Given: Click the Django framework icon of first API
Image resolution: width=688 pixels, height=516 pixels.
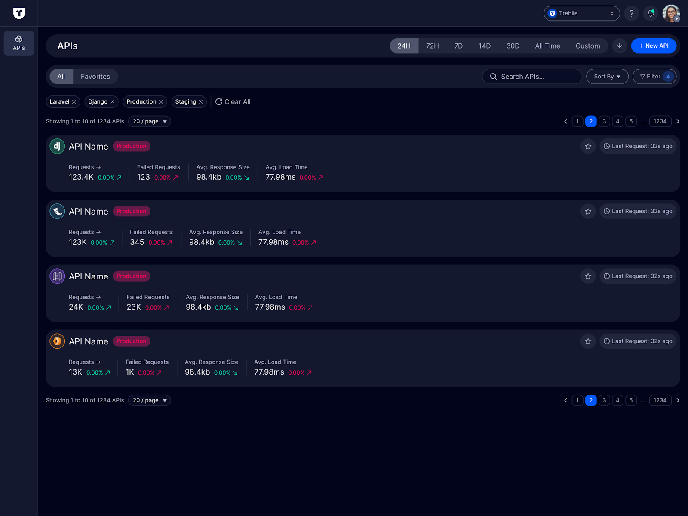Looking at the screenshot, I should pos(57,146).
